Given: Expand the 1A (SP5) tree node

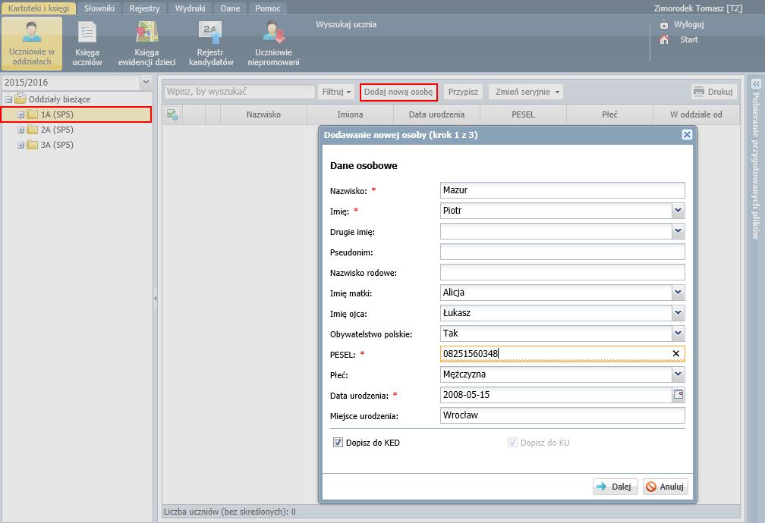Looking at the screenshot, I should pyautogui.click(x=21, y=115).
